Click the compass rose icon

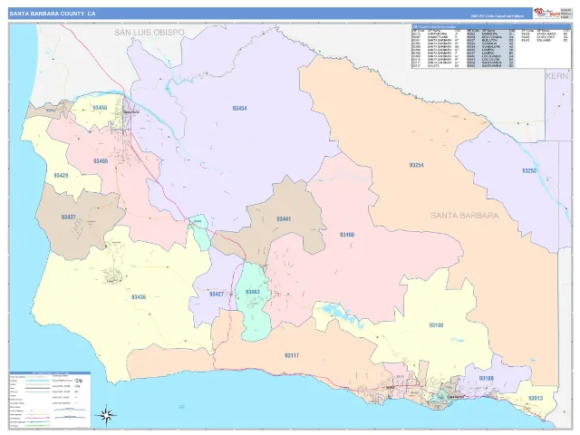coord(107,415)
